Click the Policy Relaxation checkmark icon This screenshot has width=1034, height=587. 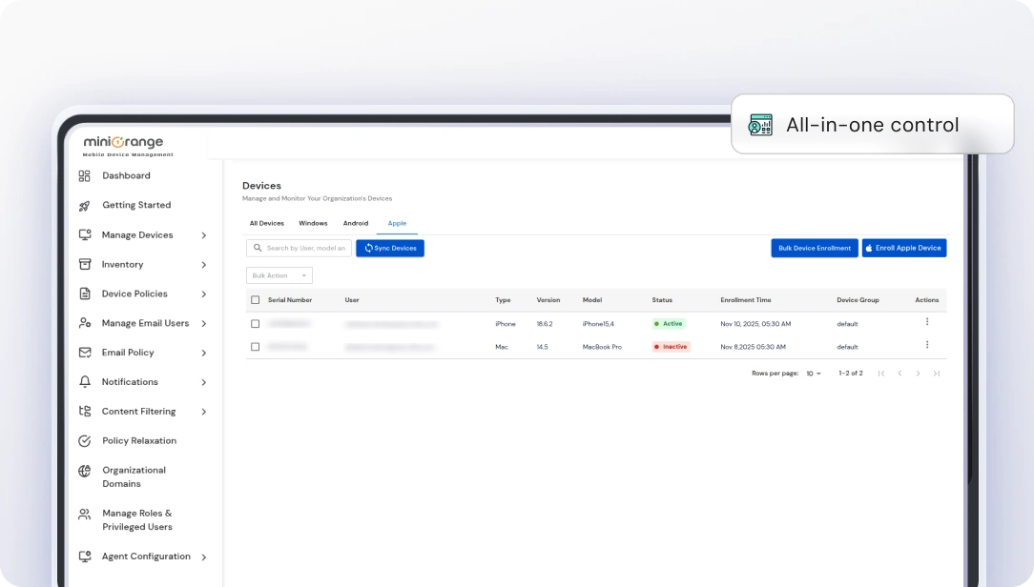[84, 441]
